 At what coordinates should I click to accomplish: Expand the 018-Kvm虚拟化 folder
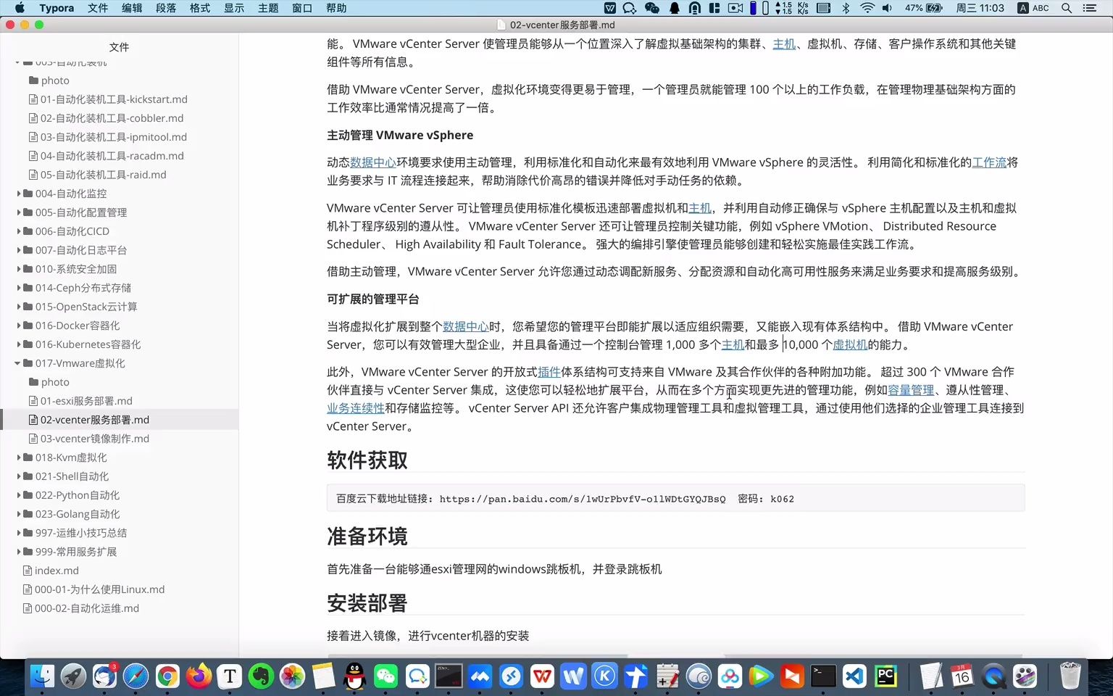coord(19,457)
